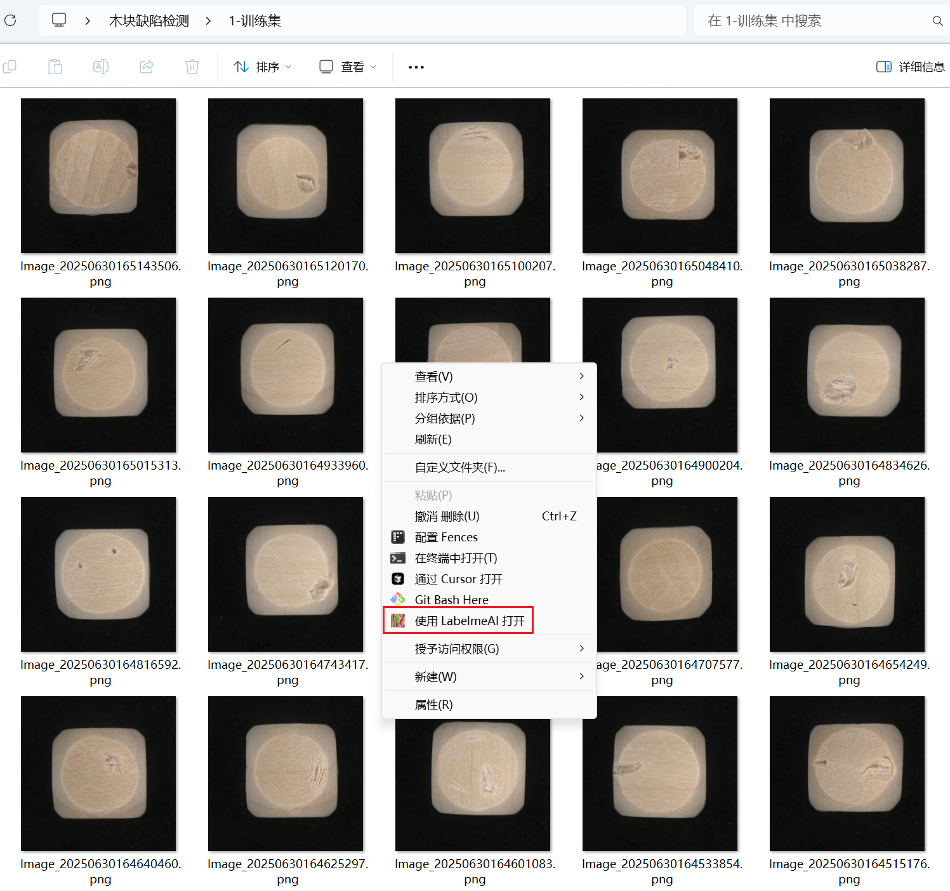The height and width of the screenshot is (891, 950).
Task: Click 木块缺陷检测 breadcrumb folder
Action: pyautogui.click(x=149, y=21)
